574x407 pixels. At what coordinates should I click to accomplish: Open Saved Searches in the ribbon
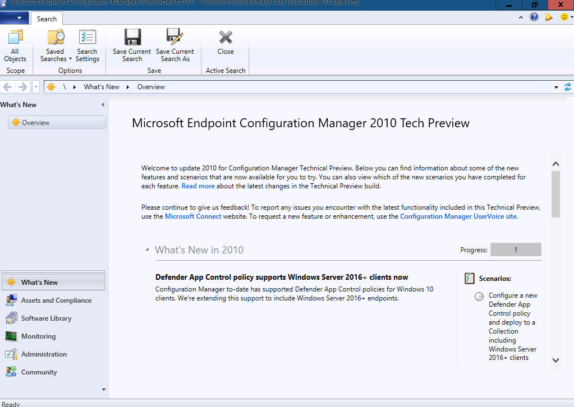point(55,46)
